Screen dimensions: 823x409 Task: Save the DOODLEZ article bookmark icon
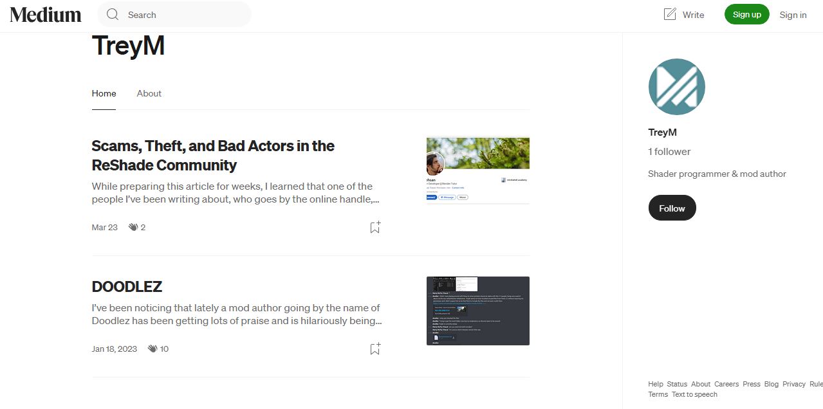(x=375, y=349)
